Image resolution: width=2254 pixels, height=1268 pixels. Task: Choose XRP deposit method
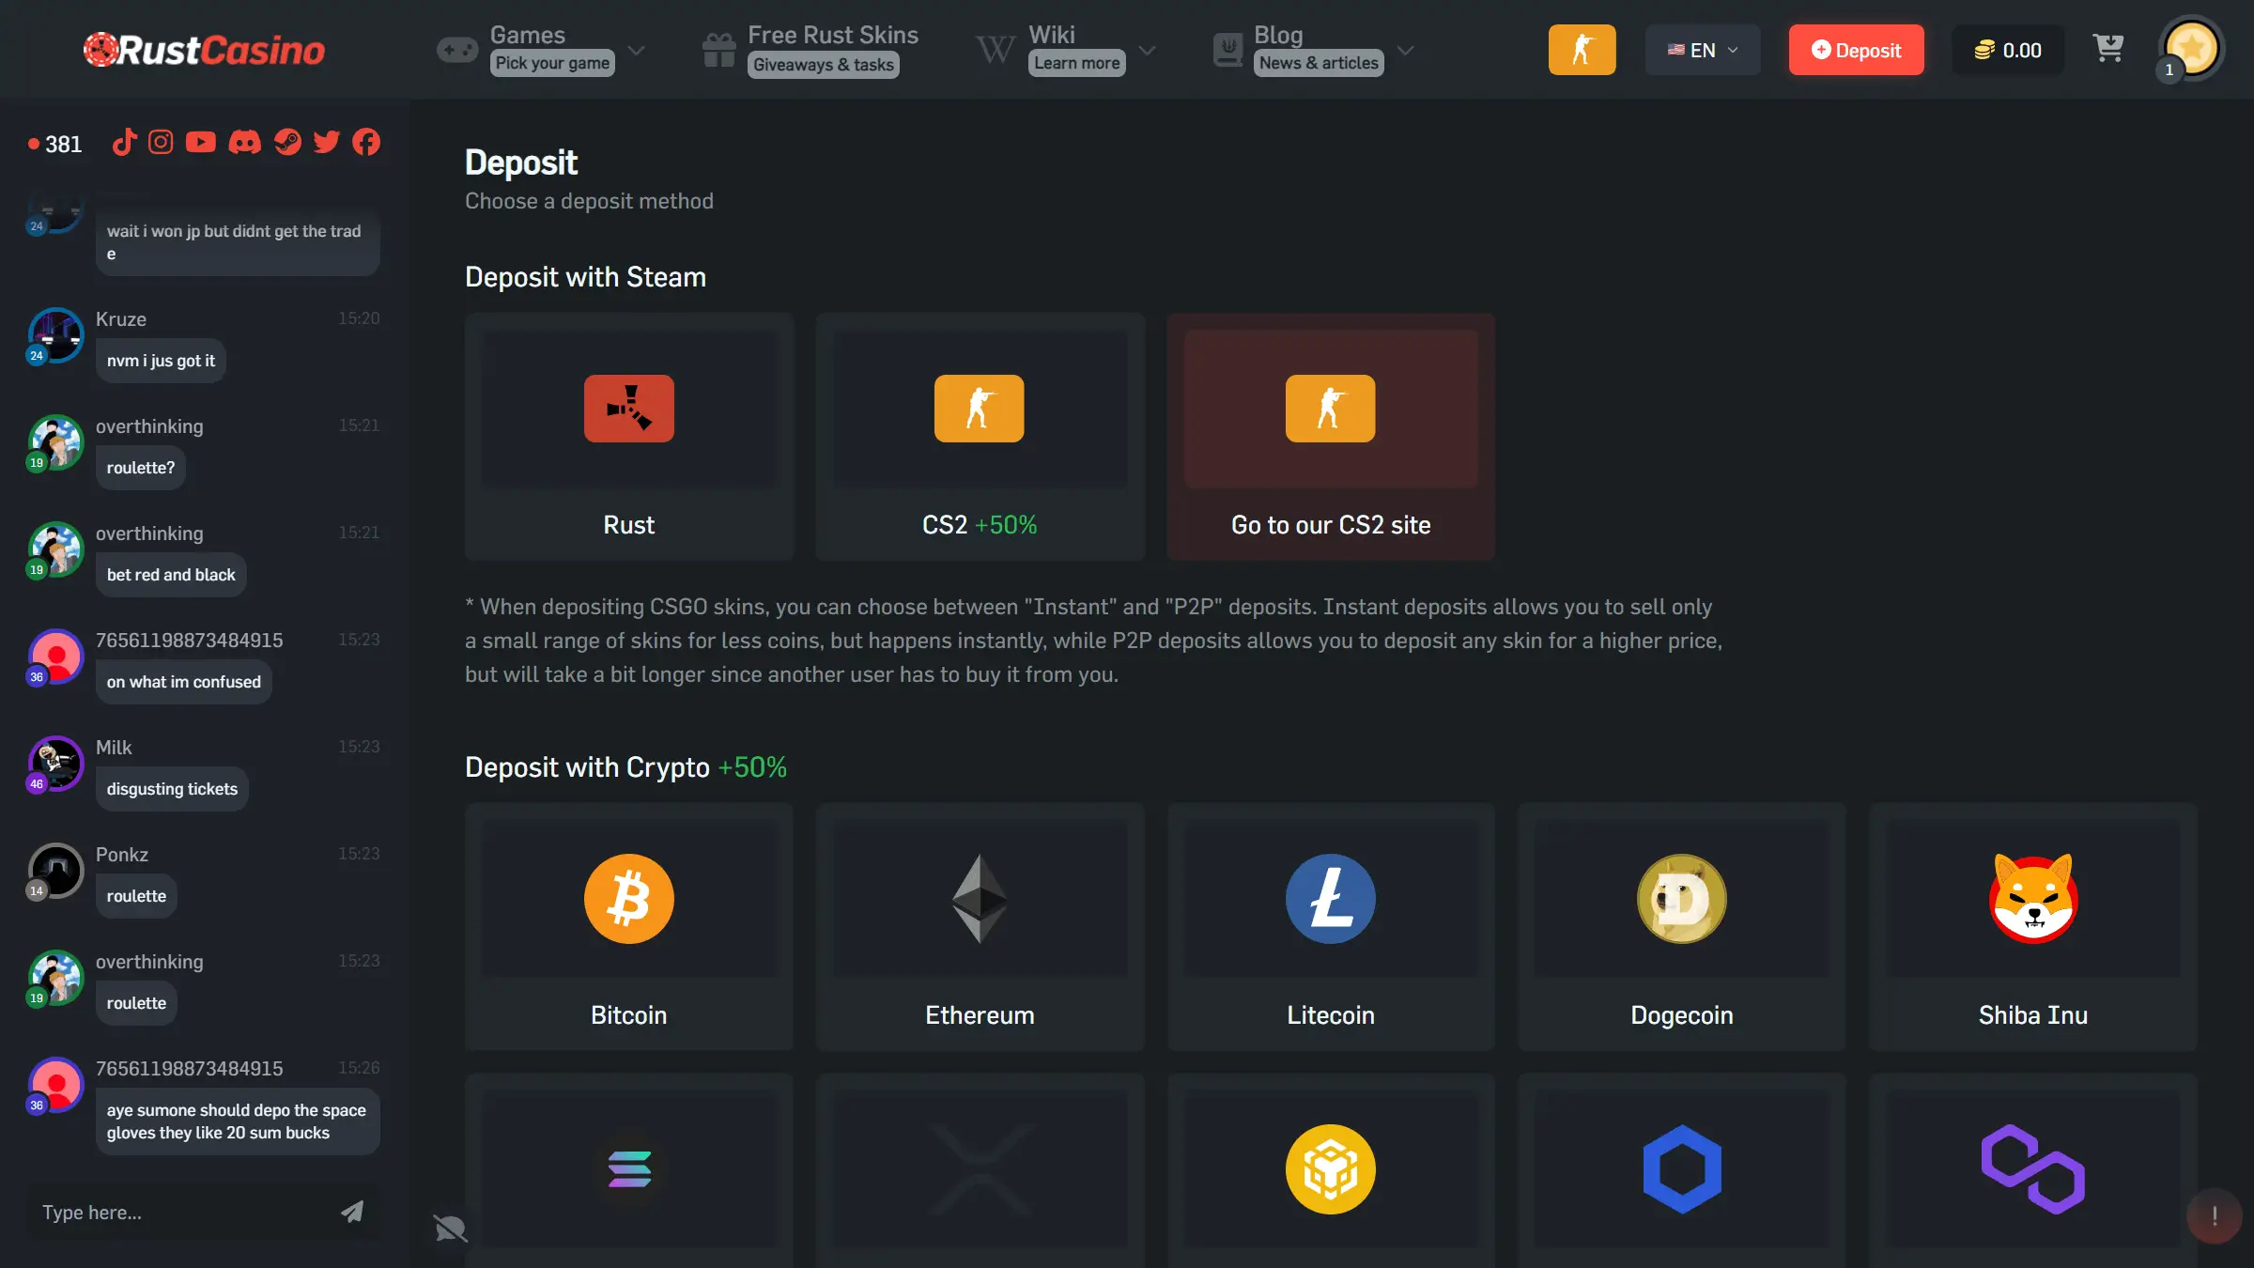coord(980,1171)
